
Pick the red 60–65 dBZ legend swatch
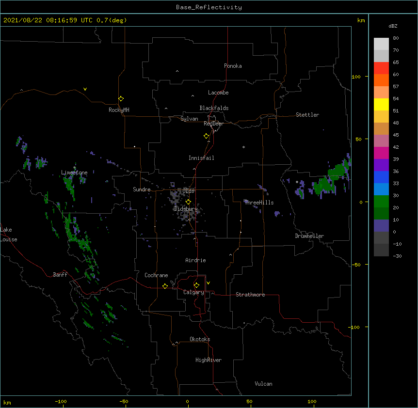pyautogui.click(x=381, y=68)
